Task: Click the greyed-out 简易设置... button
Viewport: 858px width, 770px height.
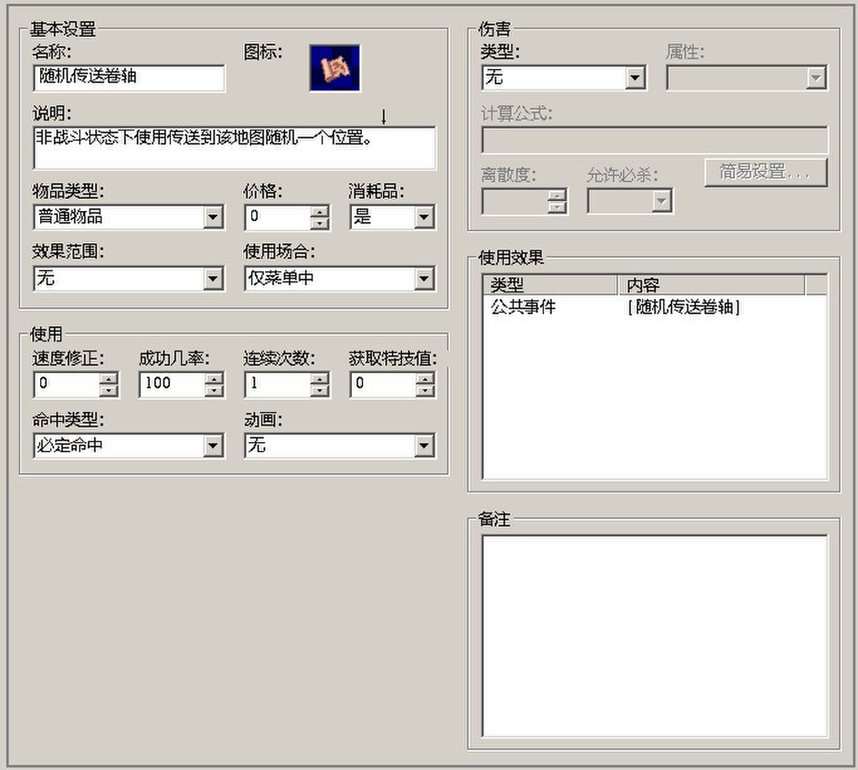Action: click(x=766, y=172)
